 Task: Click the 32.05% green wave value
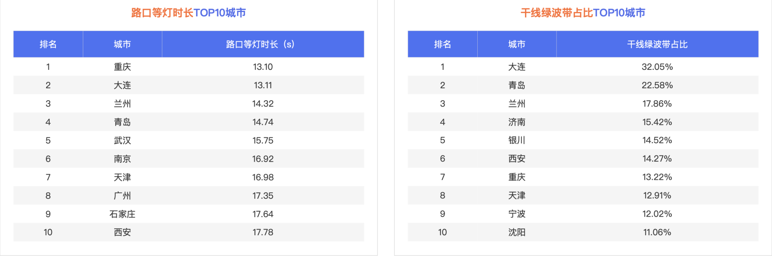tap(657, 67)
